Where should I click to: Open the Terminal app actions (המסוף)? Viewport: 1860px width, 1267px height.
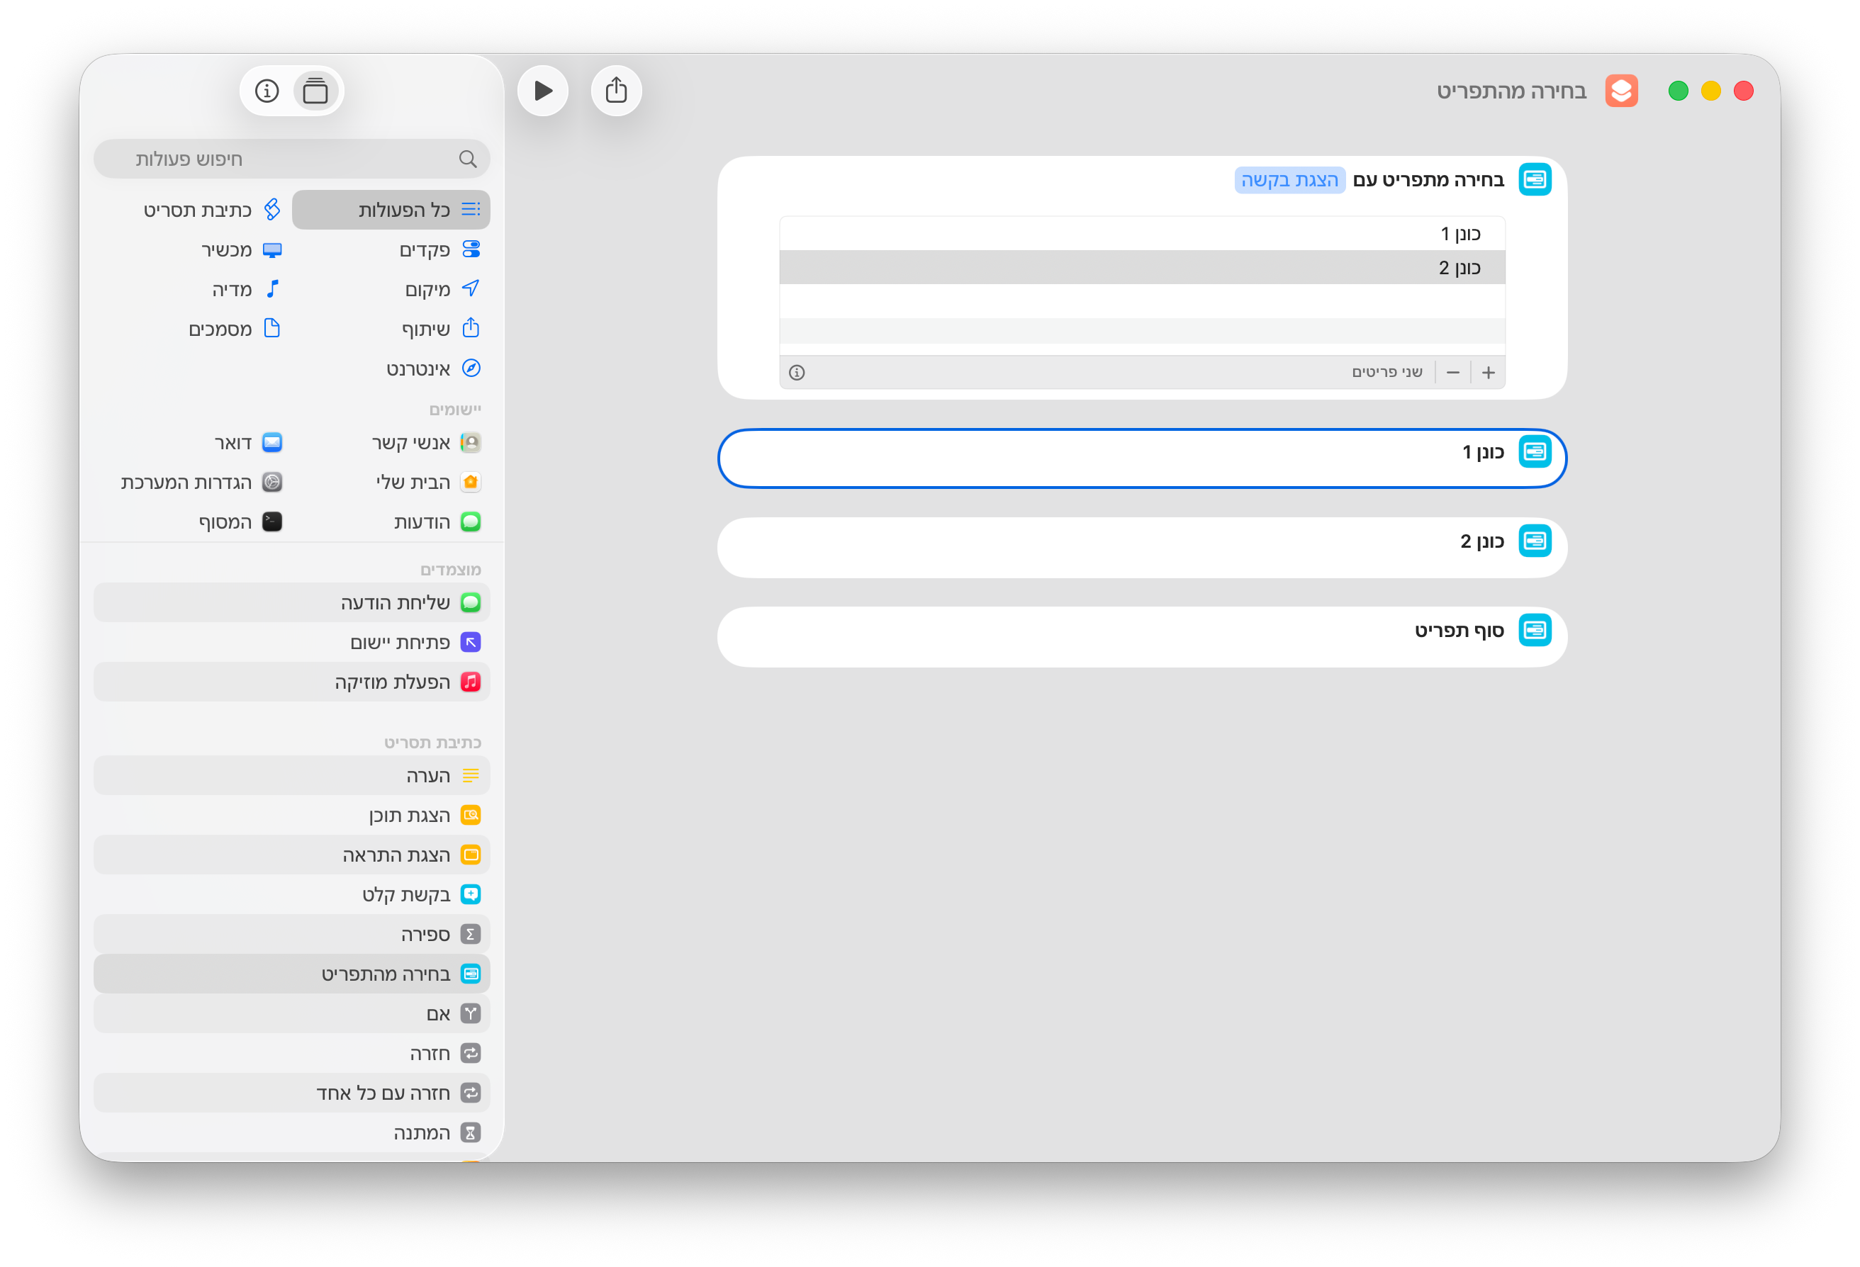click(x=225, y=522)
